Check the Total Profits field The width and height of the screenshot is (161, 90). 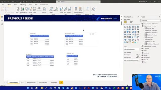(144, 37)
